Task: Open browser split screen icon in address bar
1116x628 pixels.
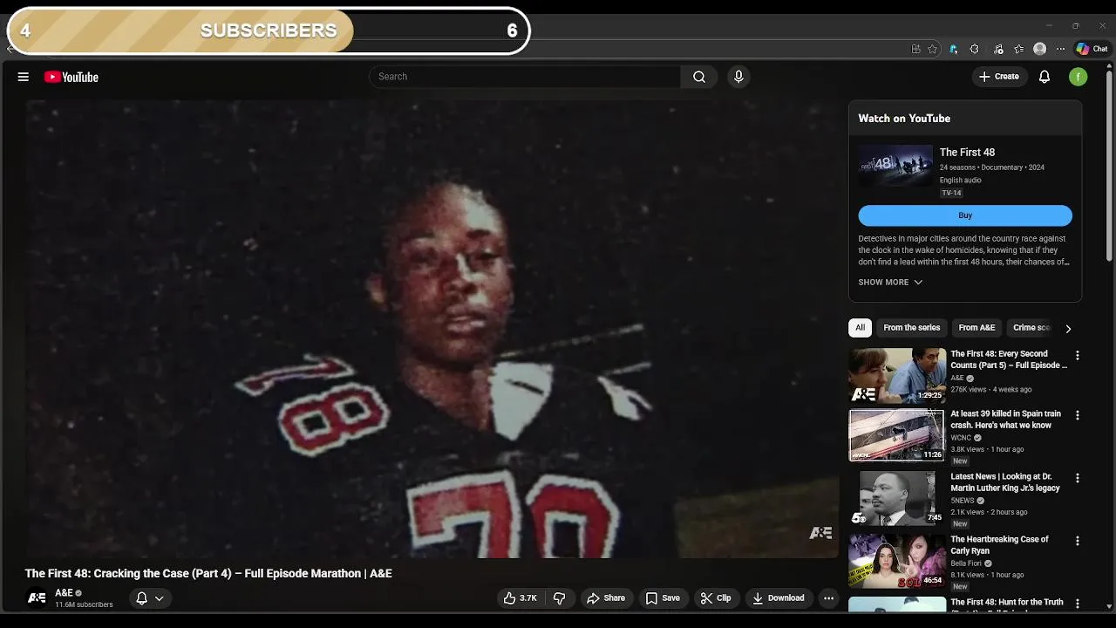Action: (x=915, y=49)
